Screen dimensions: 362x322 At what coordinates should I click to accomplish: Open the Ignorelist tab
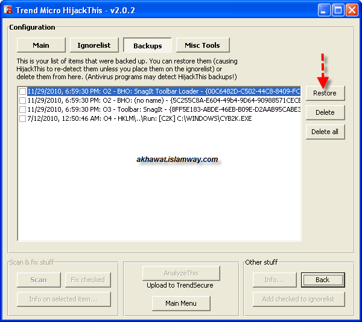point(94,45)
